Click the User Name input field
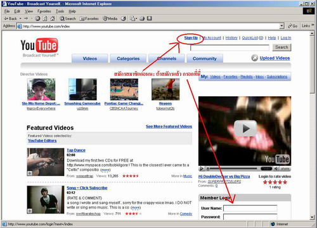Image resolution: width=317 pixels, height=228 pixels. coord(250,208)
